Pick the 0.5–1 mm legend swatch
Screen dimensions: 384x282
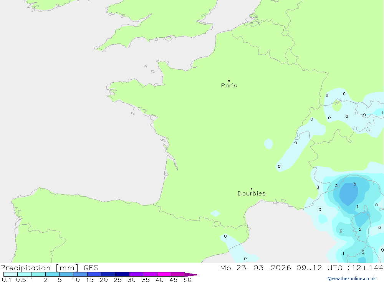coord(24,274)
